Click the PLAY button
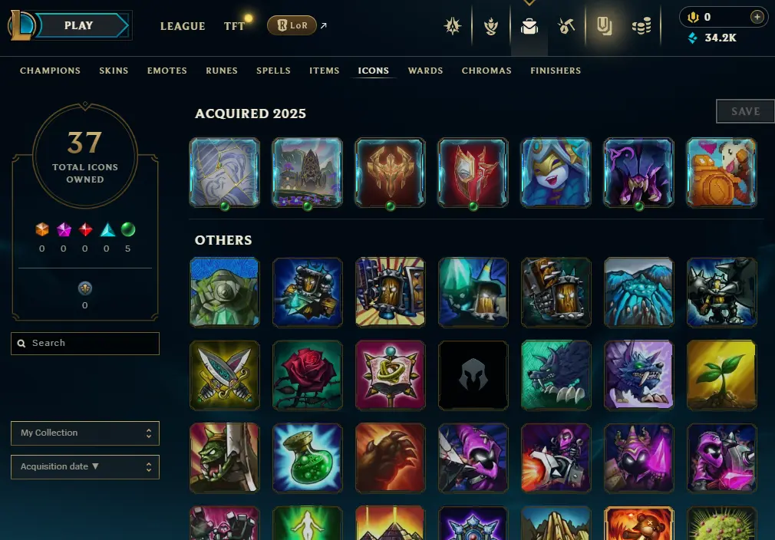 pos(79,25)
